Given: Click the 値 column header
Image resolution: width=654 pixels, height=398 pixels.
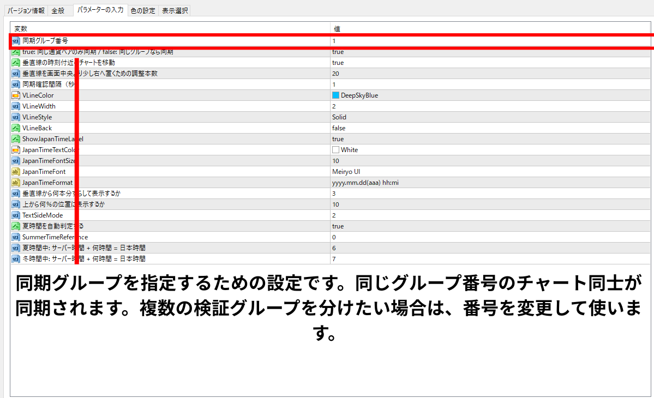Looking at the screenshot, I should point(337,28).
